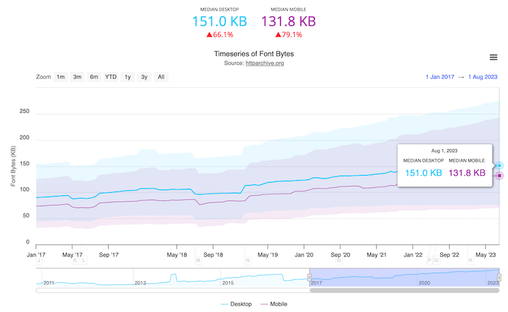Click the end date 1 Aug 2023 field
Viewport: 508px width, 312px height.
coord(486,77)
